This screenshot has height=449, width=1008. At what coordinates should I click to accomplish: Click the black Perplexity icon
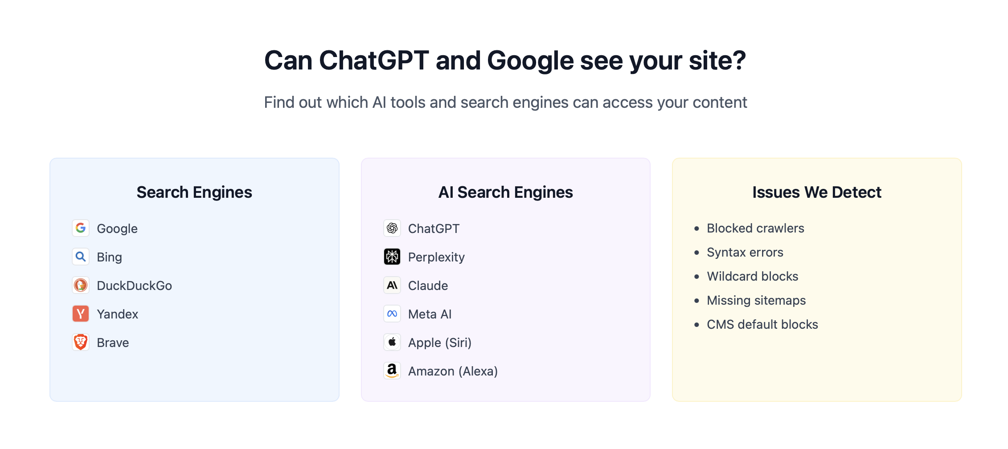pos(392,257)
